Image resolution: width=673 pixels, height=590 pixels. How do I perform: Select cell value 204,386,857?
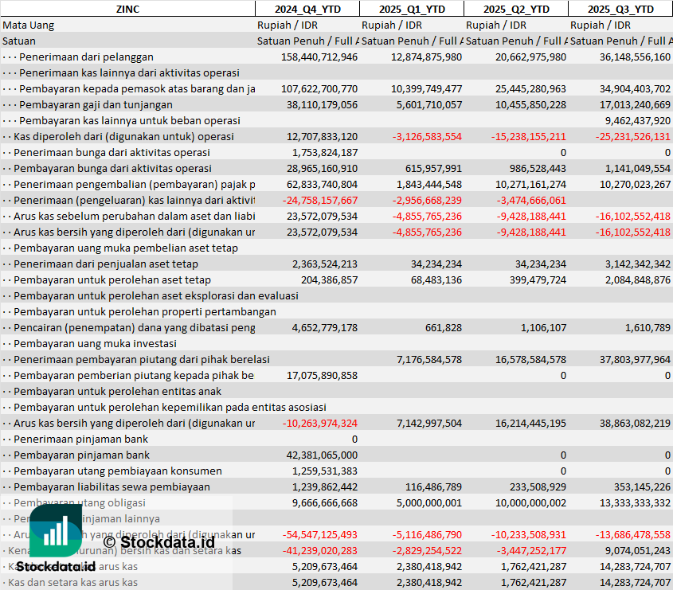coord(329,279)
